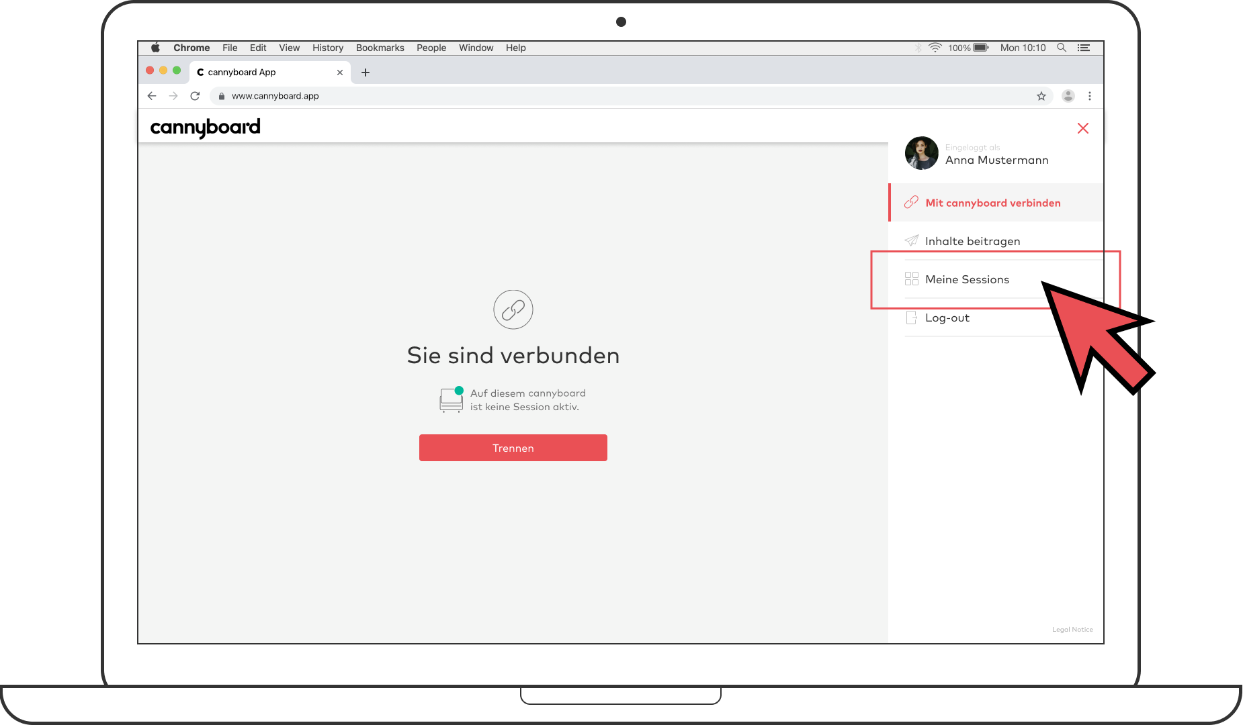Screen dimensions: 1243x725
Task: Open the Legal Notice link
Action: [x=1072, y=630]
